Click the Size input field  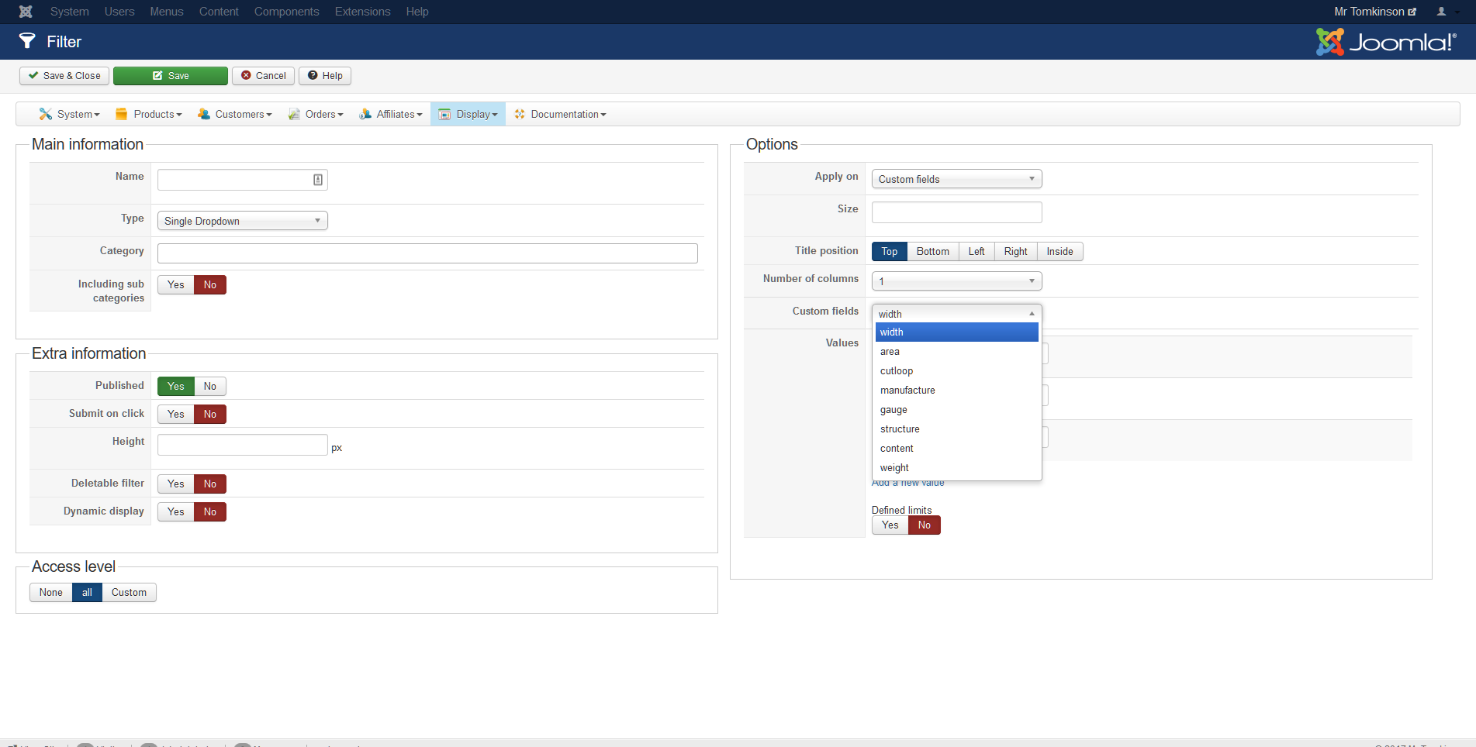(x=957, y=212)
